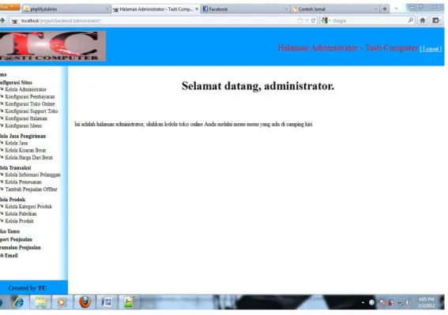This screenshot has height=315, width=448.
Task: Open the green chart app taskbar icon
Action: (129, 302)
